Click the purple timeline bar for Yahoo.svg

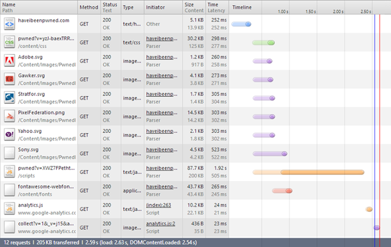tap(264, 135)
